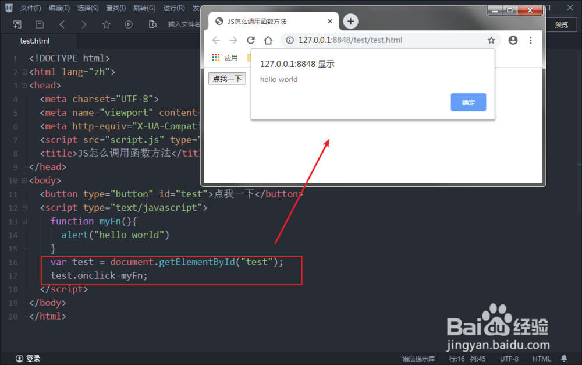Viewport: 582px width, 365px height.
Task: Go back with the editor back arrow
Action: (62, 24)
